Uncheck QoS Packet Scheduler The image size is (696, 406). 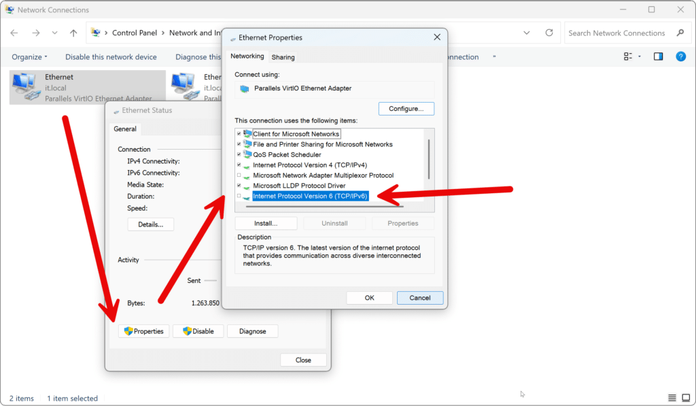[239, 154]
